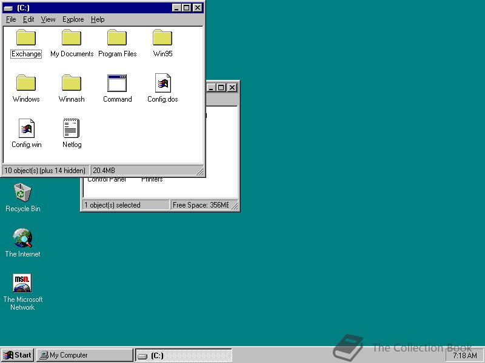Click the '10 object(s) (plus 14 hidden)' status text
485x363 pixels.
[45, 171]
